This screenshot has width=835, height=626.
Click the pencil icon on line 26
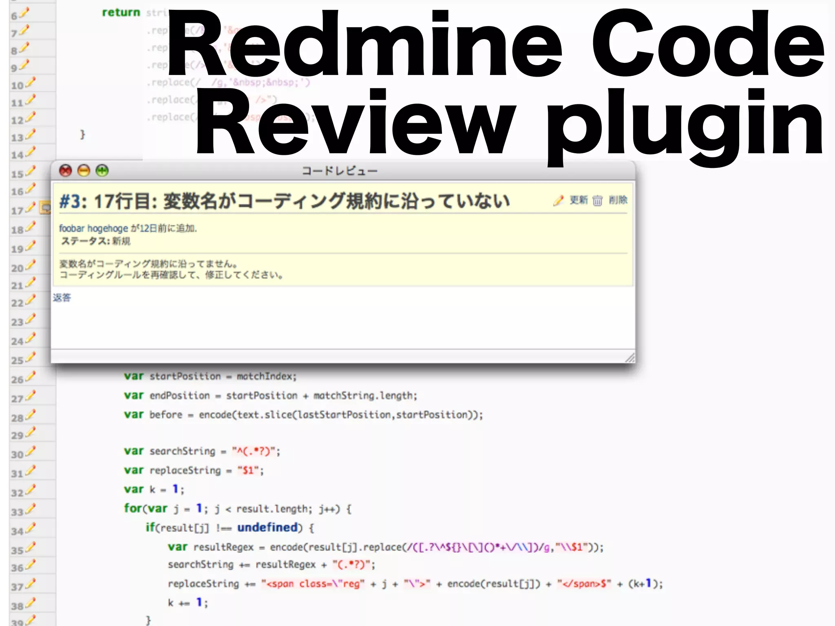(31, 377)
